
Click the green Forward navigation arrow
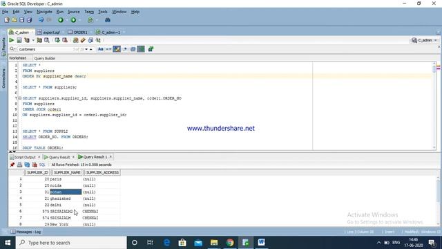coord(73,20)
